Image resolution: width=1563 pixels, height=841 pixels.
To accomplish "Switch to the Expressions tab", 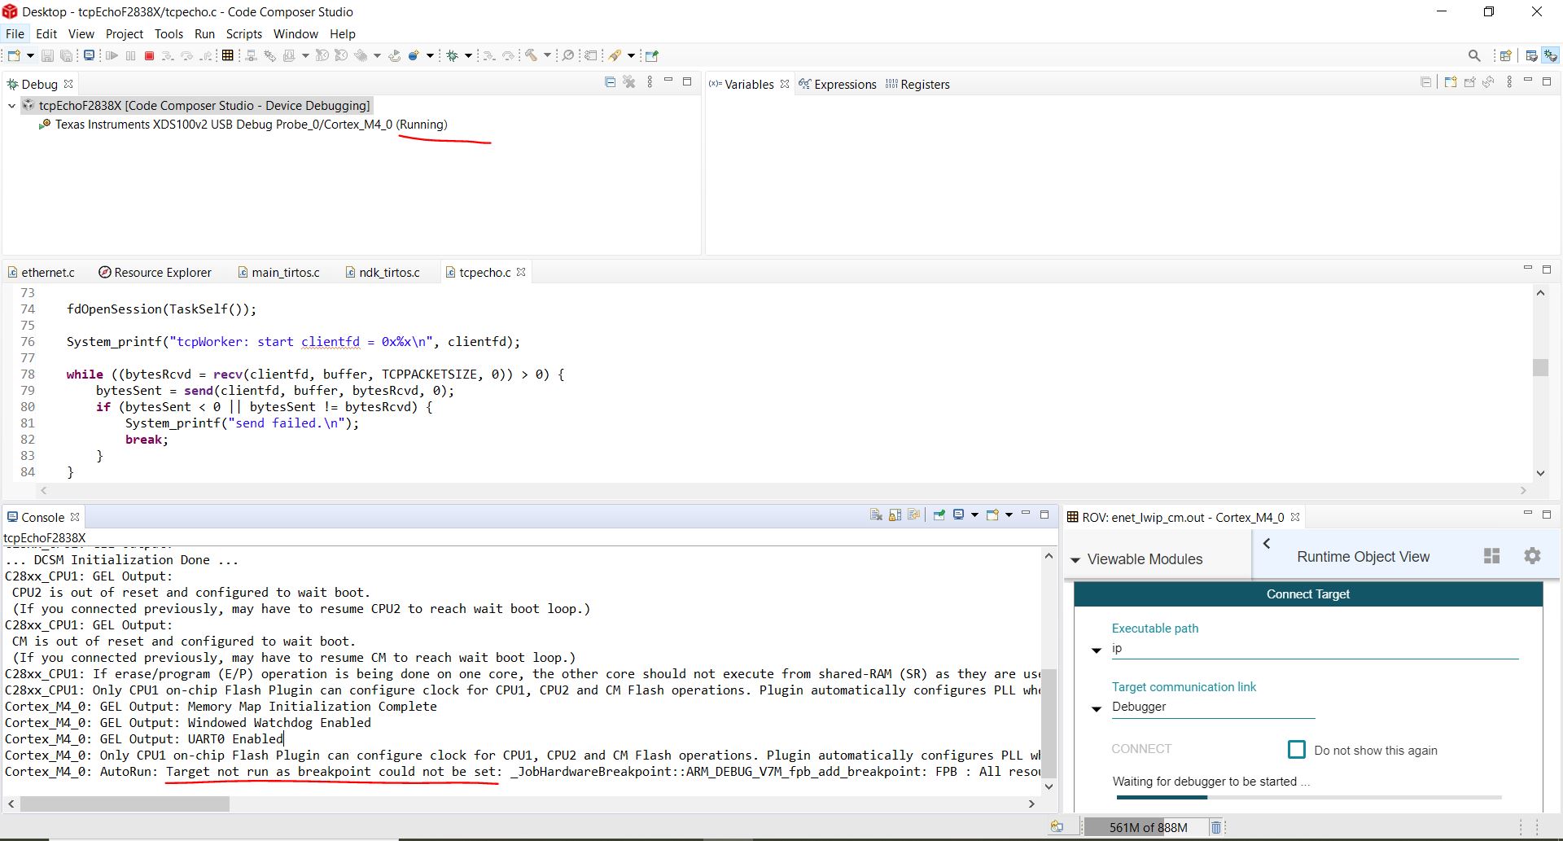I will coord(838,84).
